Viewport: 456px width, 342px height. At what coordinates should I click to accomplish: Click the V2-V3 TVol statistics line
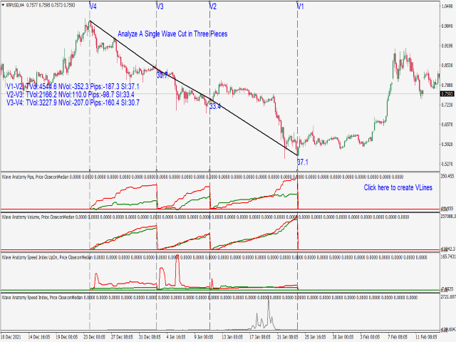(x=71, y=95)
